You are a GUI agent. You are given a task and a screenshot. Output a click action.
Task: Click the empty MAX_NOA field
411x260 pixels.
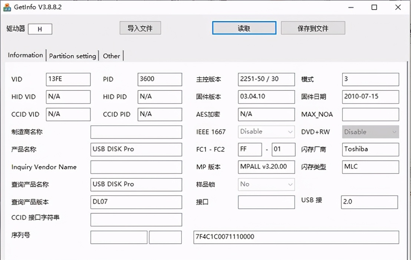point(370,114)
